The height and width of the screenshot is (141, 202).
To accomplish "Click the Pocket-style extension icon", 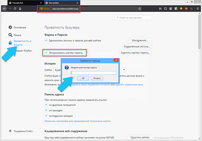I will 171,9.
